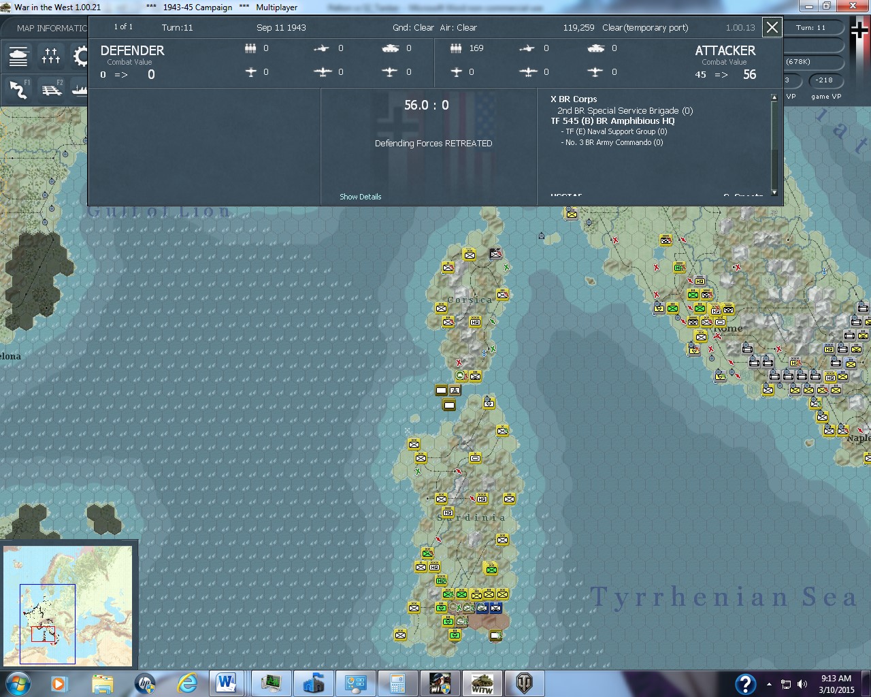The height and width of the screenshot is (697, 871).
Task: Click the Turn: 11 pill on right panel
Action: pos(810,28)
